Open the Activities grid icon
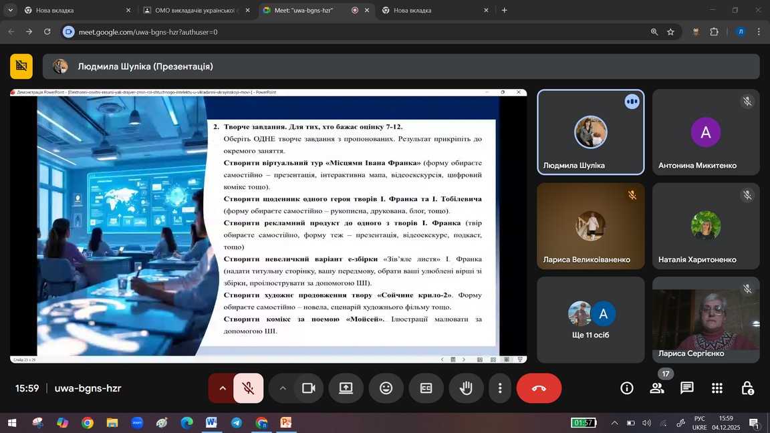 717,388
